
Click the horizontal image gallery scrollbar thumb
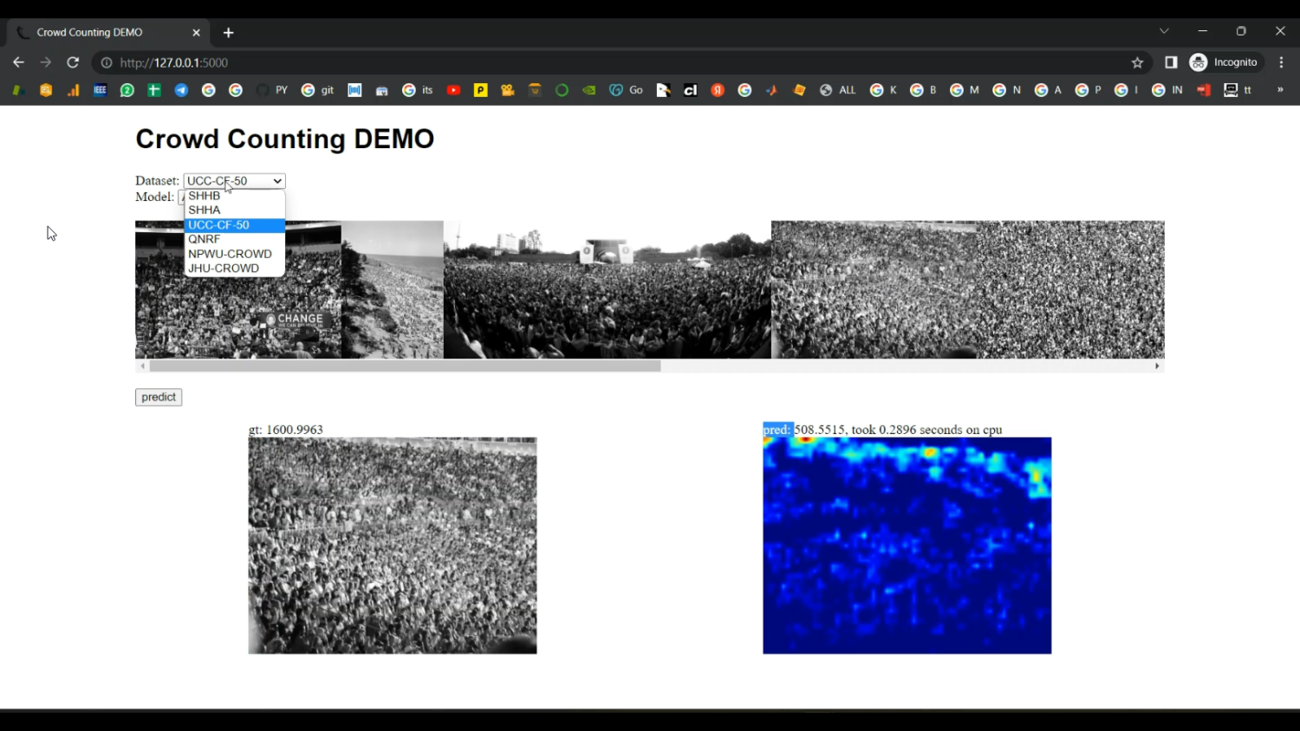405,366
